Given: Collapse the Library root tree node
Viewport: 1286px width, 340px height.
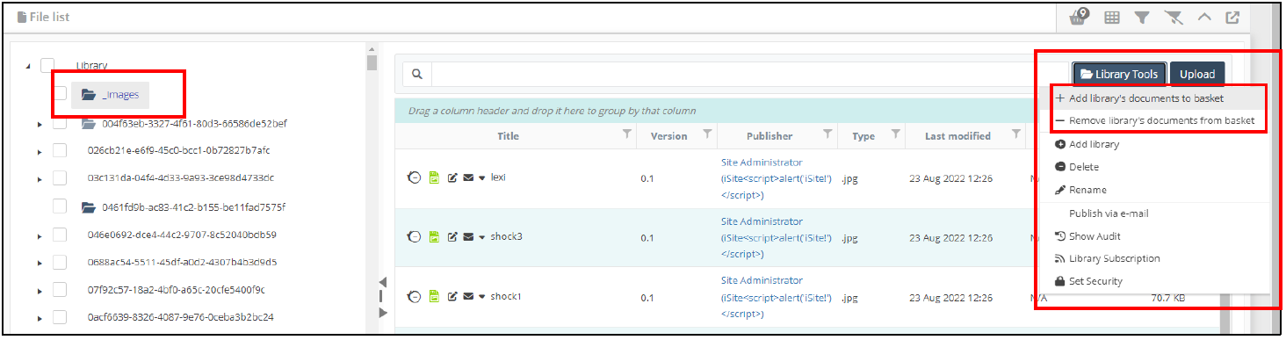Looking at the screenshot, I should (28, 66).
